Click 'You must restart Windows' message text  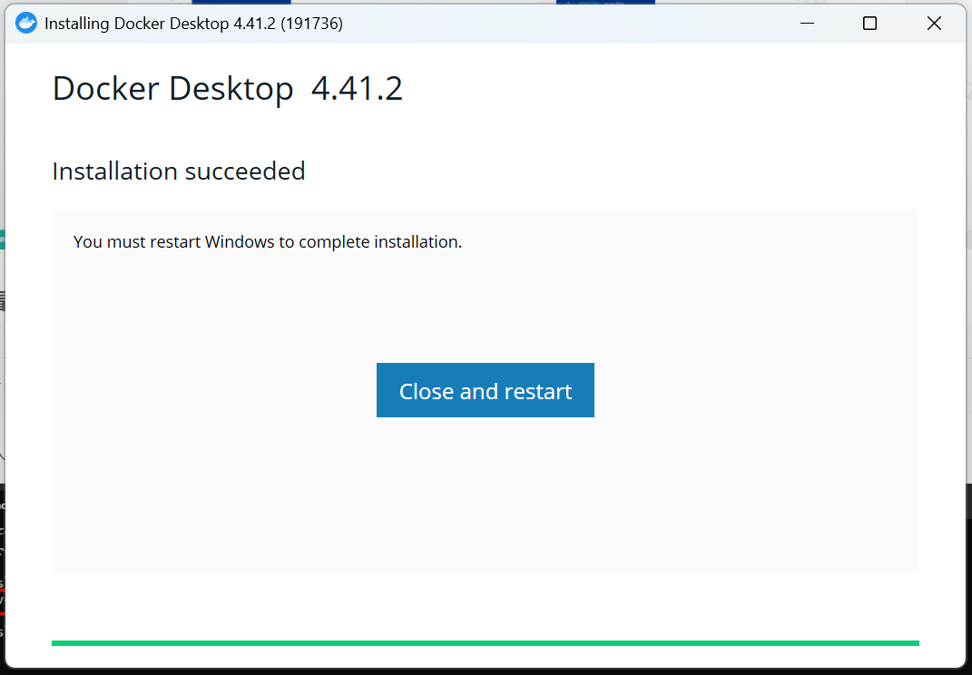coord(268,241)
